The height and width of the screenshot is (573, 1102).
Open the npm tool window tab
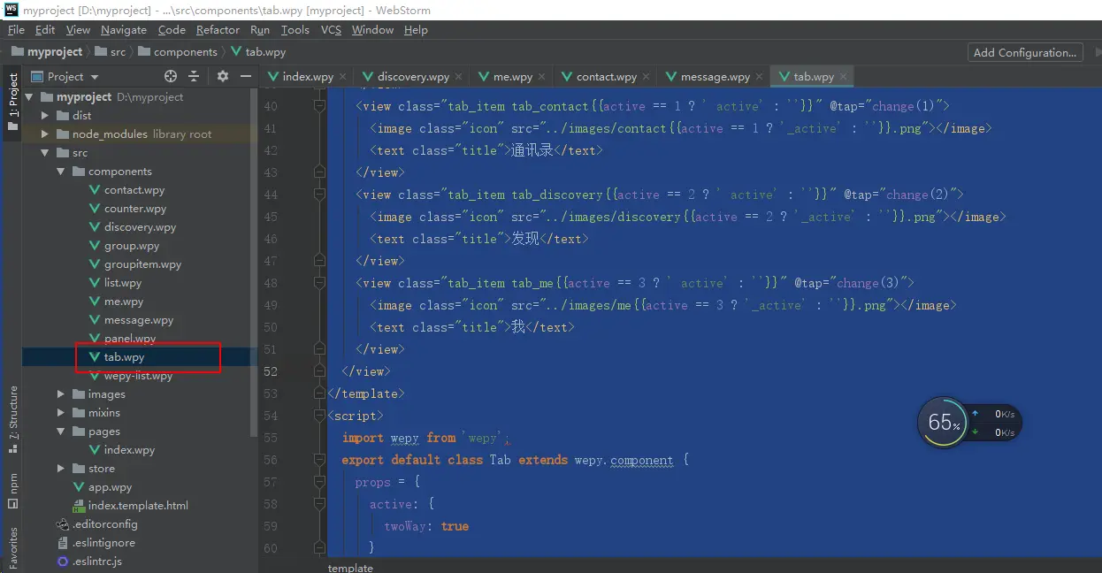(12, 491)
